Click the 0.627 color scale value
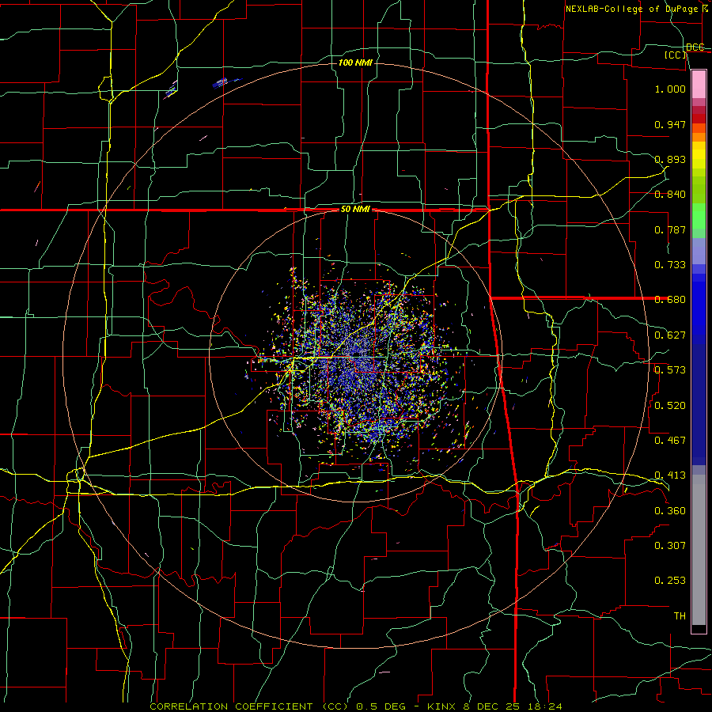 [670, 335]
